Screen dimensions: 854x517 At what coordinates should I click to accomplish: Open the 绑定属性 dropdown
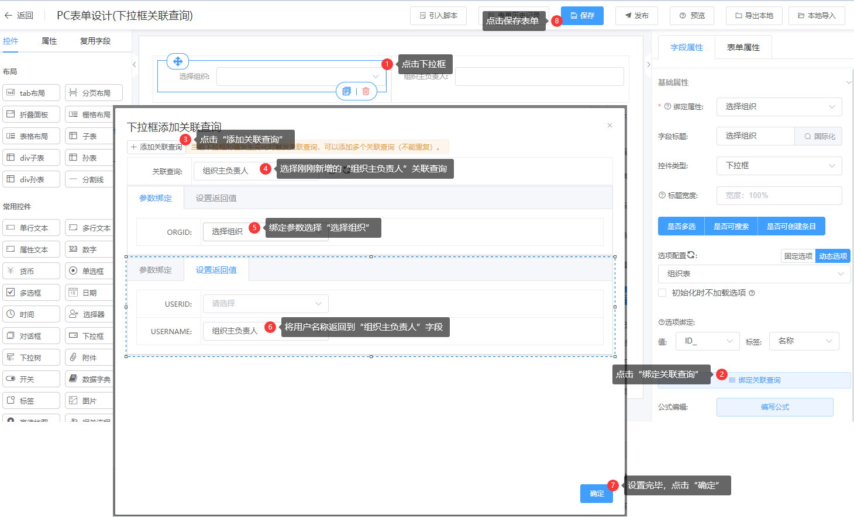(779, 107)
